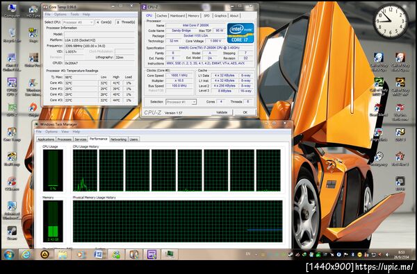Screen dimensions: 417x274
Task: Switch to Users tab in Task Manager
Action: pos(133,139)
